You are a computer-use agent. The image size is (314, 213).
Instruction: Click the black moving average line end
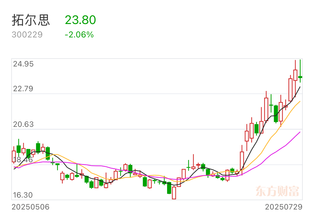300,87
